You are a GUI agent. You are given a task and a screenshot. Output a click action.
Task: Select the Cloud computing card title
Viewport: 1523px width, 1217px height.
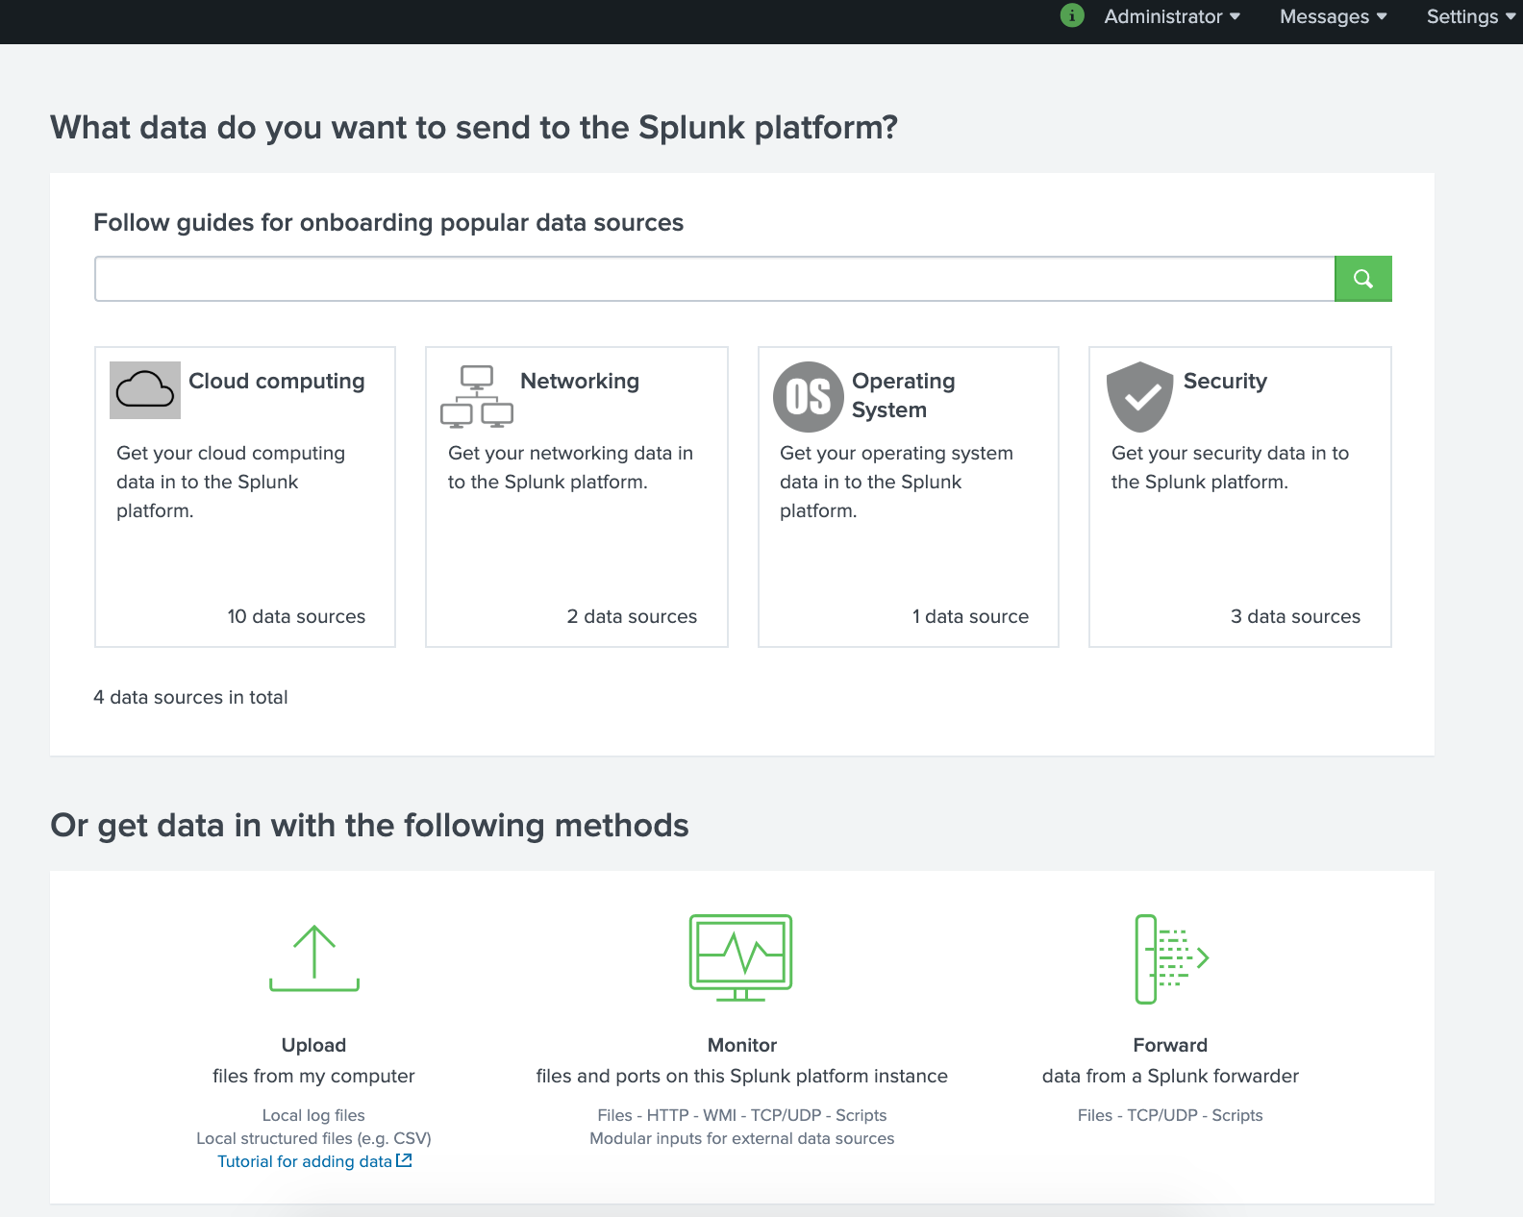(x=277, y=381)
